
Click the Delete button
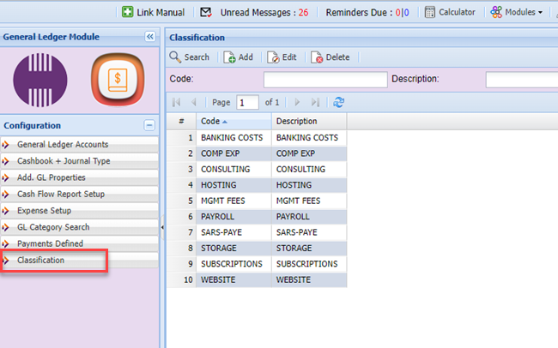click(x=330, y=57)
